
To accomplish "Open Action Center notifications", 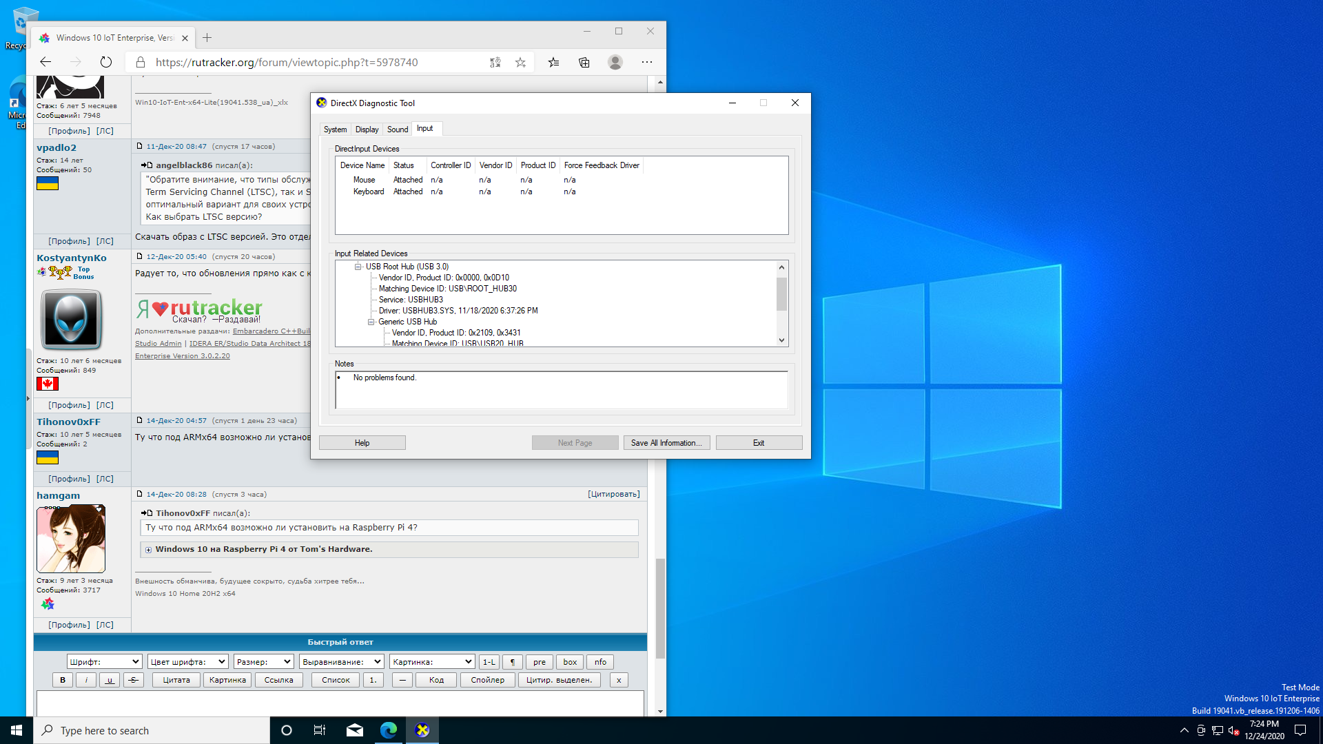I will click(x=1300, y=730).
